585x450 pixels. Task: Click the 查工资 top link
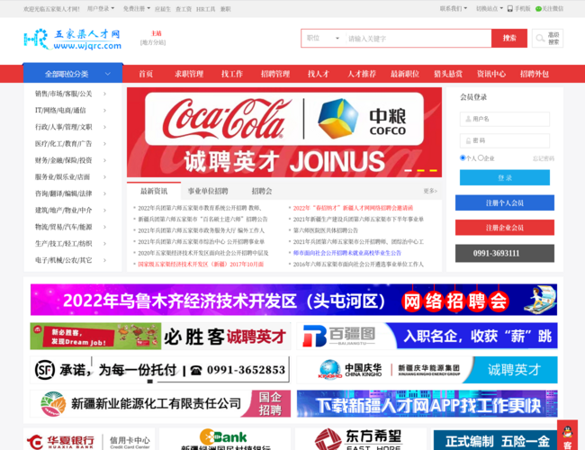point(184,9)
